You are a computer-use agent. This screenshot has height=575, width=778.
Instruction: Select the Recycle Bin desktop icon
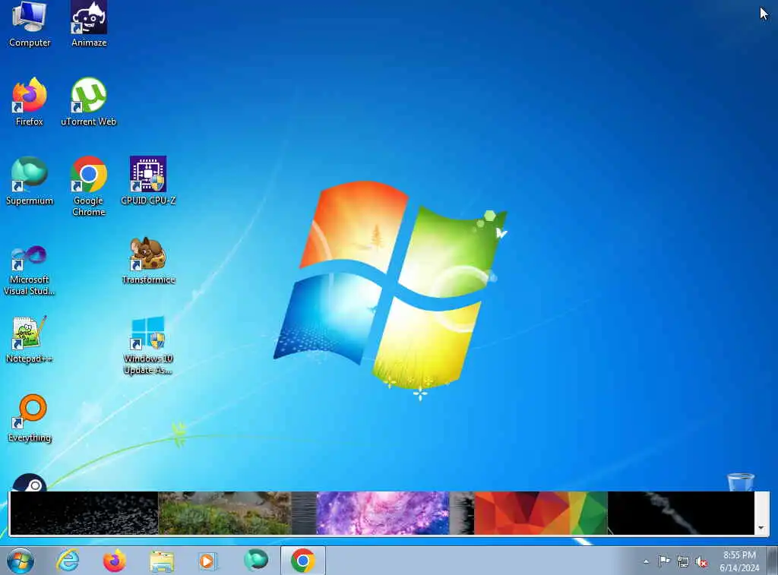pyautogui.click(x=741, y=482)
